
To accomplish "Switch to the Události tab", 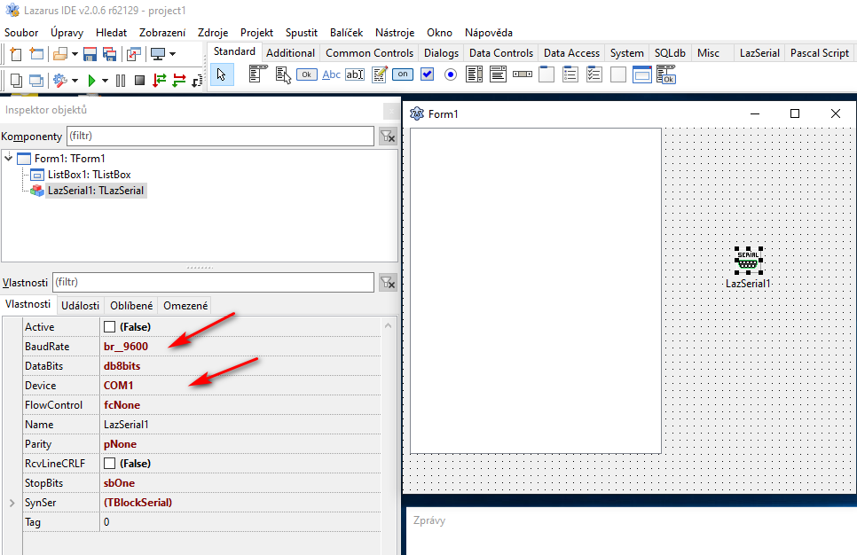I will pyautogui.click(x=81, y=305).
